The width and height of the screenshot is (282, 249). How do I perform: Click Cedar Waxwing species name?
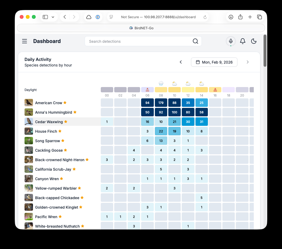tap(49, 122)
